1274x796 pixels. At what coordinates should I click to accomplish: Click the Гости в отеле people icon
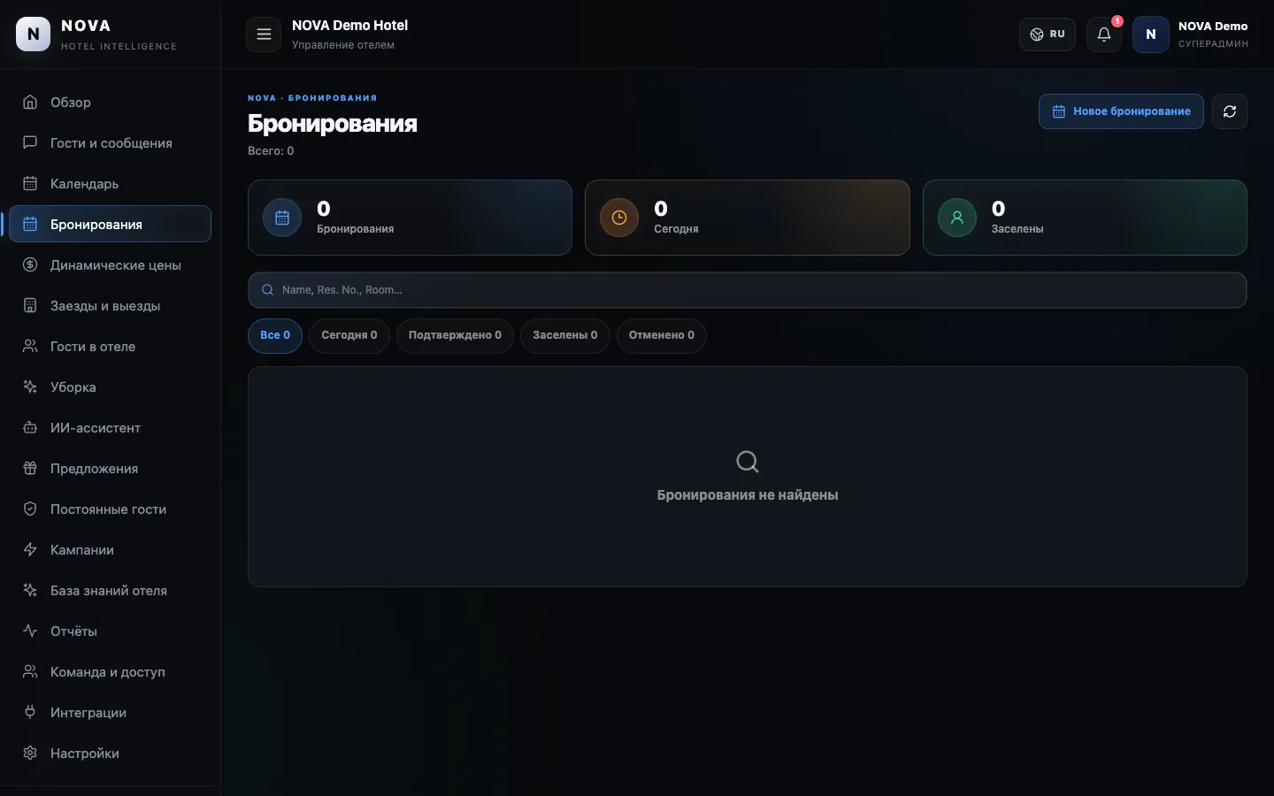point(30,346)
